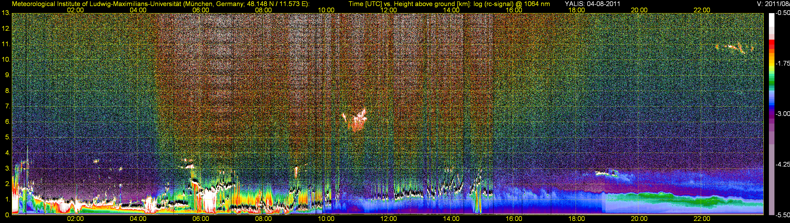Click the 04:00 label on the lower time axis
The image size is (790, 223).
pyautogui.click(x=138, y=219)
